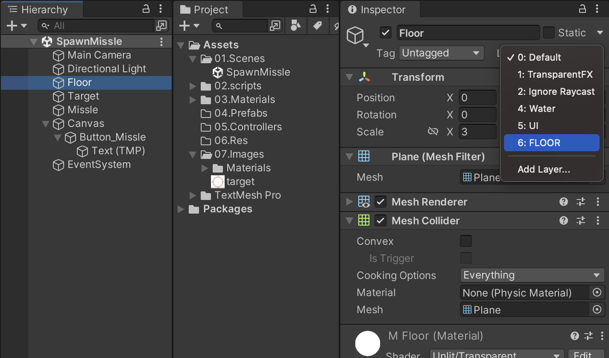609x358 pixels.
Task: Click Search by Type icon in Project
Action: [296, 26]
